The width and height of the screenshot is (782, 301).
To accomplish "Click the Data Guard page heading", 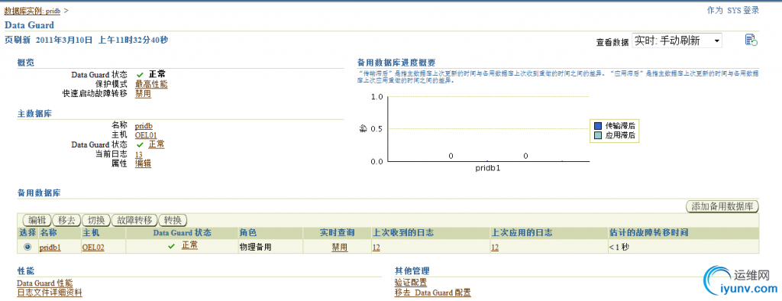I will point(30,25).
